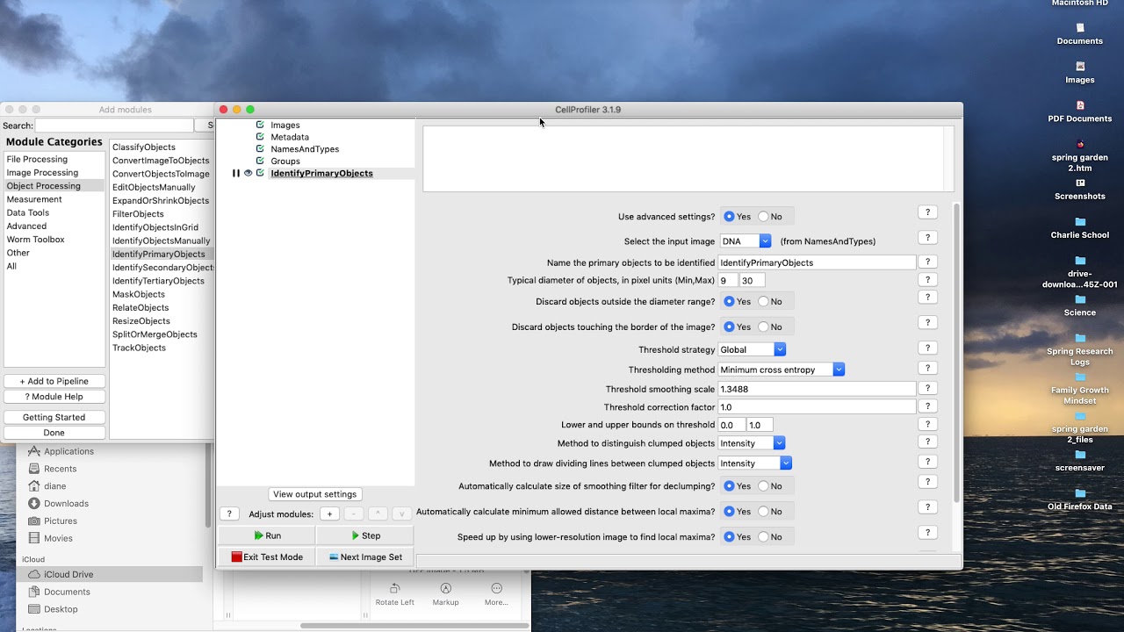Open the Threshold strategy Global dropdown
Viewport: 1124px width, 632px height.
[x=752, y=349]
